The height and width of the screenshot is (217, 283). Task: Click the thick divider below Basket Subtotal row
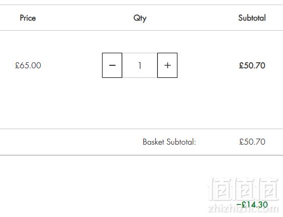[x=142, y=155]
